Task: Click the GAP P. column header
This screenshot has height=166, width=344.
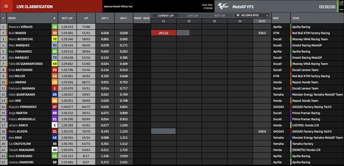Action: pyautogui.click(x=105, y=18)
